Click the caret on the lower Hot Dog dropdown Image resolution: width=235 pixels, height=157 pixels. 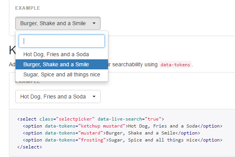coord(94,97)
